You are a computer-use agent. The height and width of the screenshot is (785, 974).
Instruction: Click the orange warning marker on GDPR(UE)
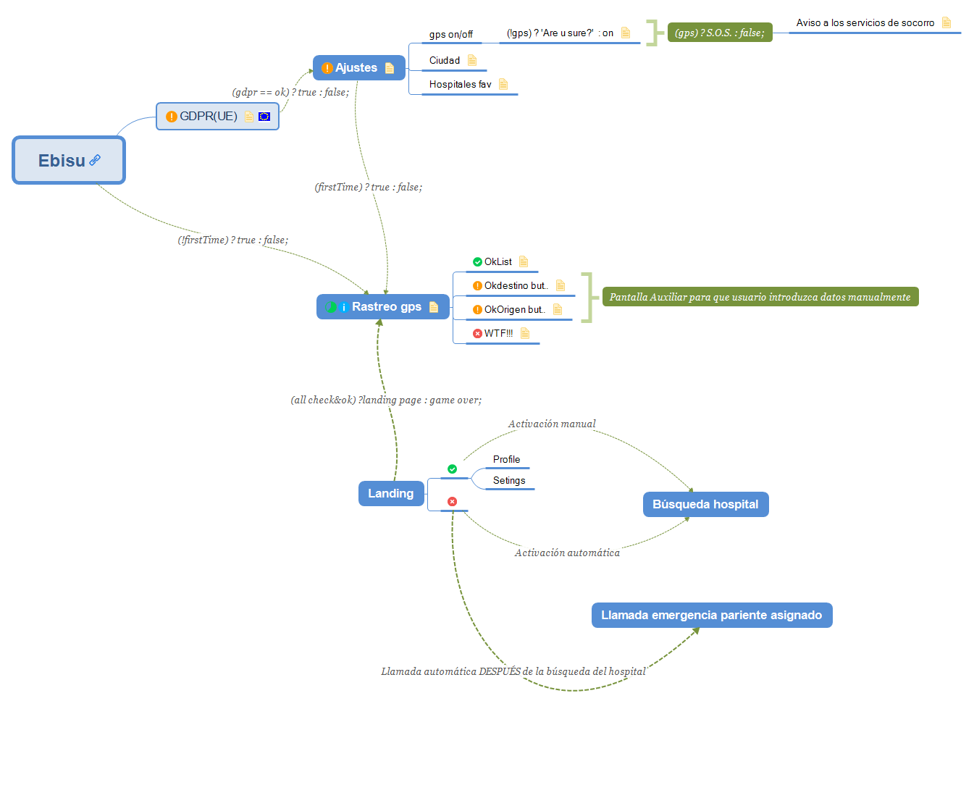coord(172,117)
